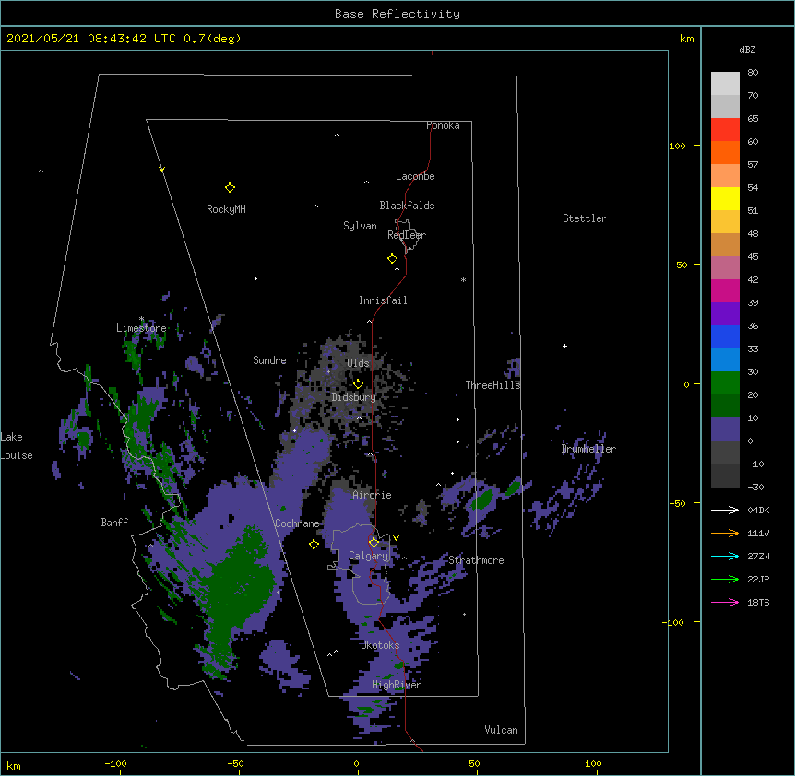Click the yellow marker near Olds

[x=358, y=383]
